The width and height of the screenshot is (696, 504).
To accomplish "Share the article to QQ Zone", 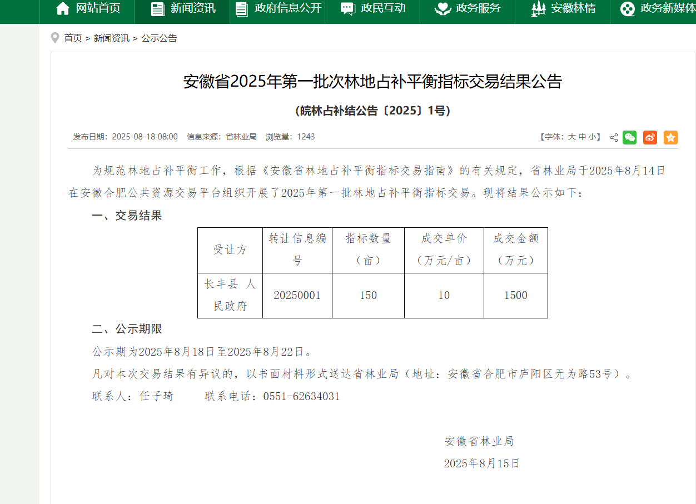I will [x=670, y=137].
